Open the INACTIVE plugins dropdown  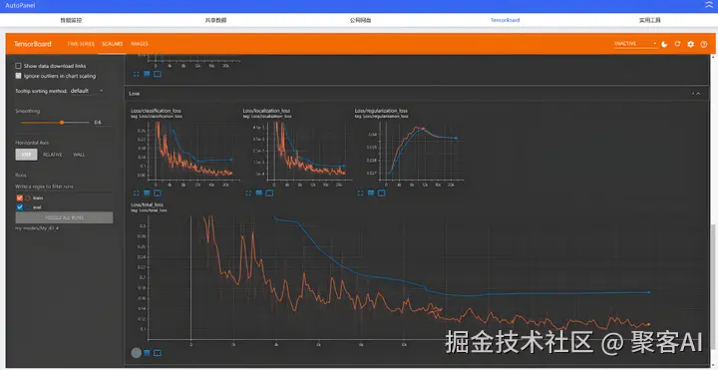coord(635,44)
